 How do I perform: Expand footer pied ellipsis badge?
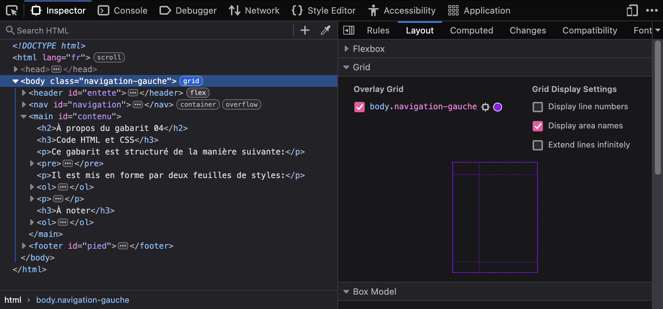tap(123, 246)
